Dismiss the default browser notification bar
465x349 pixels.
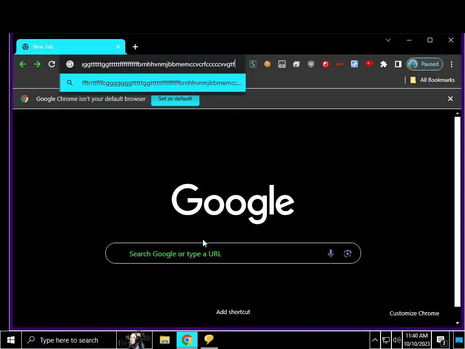(x=450, y=99)
